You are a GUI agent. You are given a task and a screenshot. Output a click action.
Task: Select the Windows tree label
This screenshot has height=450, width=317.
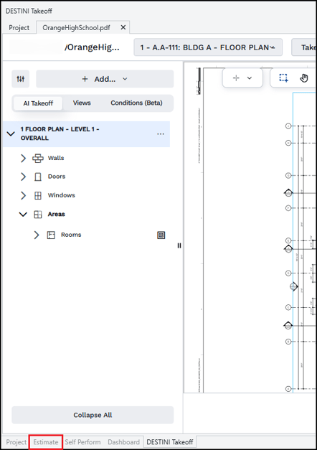[62, 195]
